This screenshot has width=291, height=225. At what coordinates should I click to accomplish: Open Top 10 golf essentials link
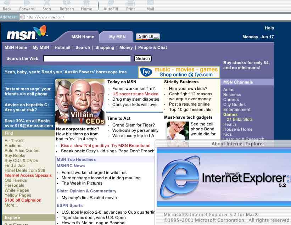pos(190,109)
